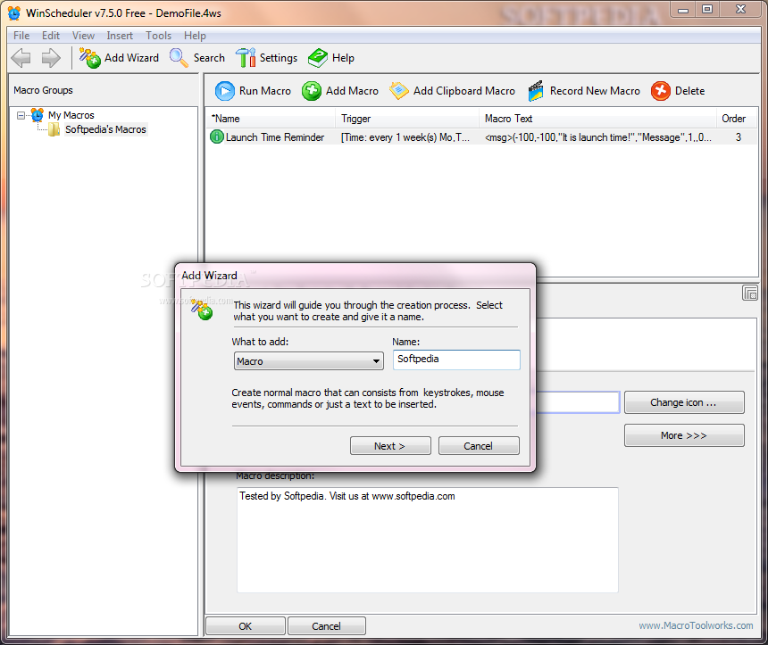
Task: Collapse the My Macros tree node
Action: [21, 115]
